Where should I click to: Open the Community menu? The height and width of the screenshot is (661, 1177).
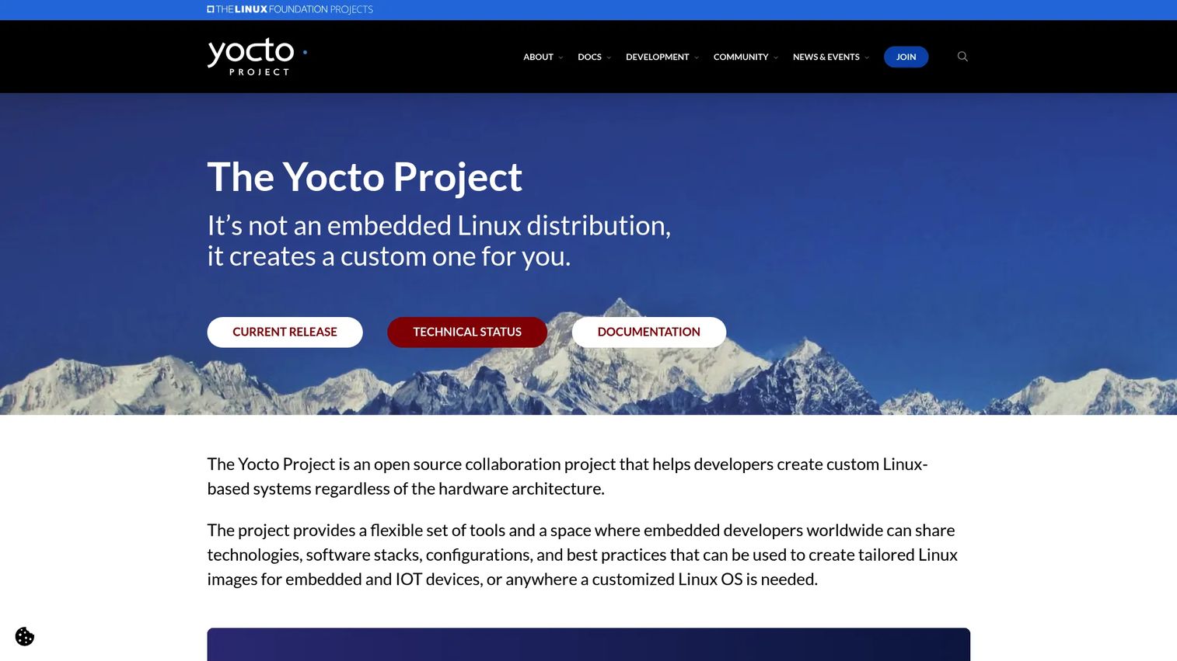[x=741, y=57]
